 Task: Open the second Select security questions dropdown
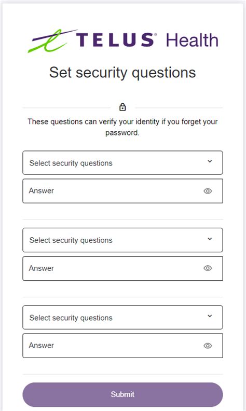(122, 240)
